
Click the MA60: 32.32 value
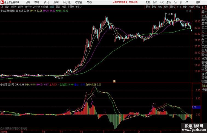click(62, 11)
